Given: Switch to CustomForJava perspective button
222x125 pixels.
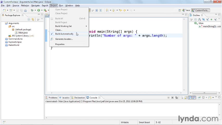Looking at the screenshot, I should coord(200,10).
